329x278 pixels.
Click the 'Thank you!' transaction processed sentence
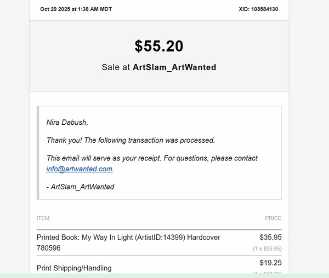coord(131,140)
